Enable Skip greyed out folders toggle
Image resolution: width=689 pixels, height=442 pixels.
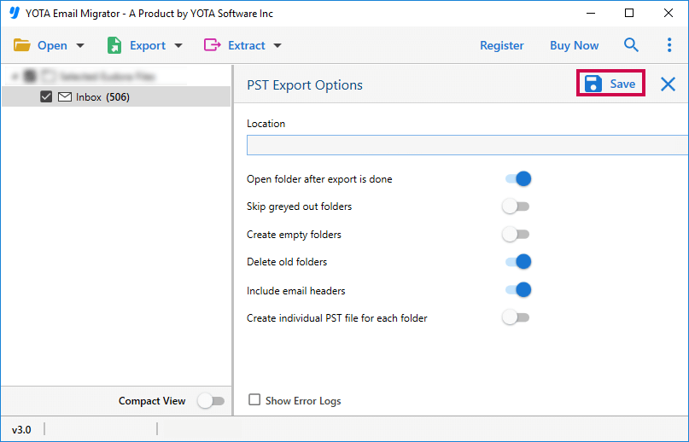coord(516,206)
